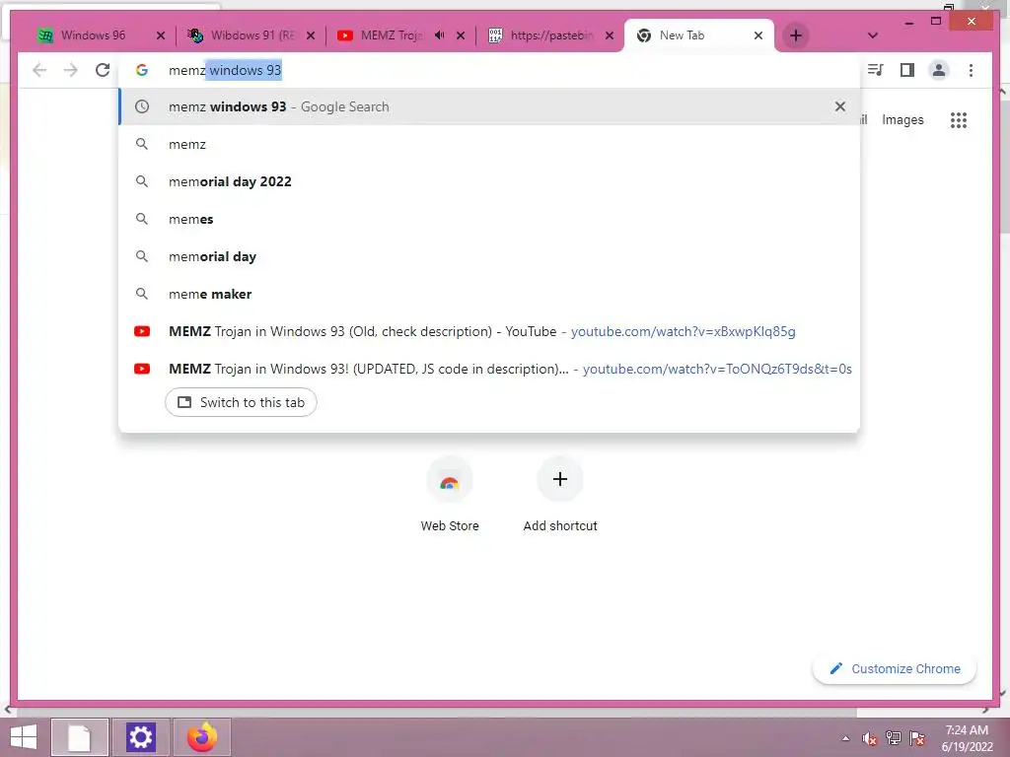
Task: Click the muted speaker tray icon
Action: (870, 738)
